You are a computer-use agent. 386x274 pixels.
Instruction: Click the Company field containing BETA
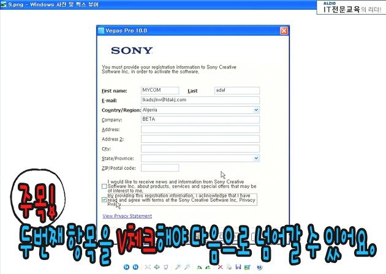point(200,120)
